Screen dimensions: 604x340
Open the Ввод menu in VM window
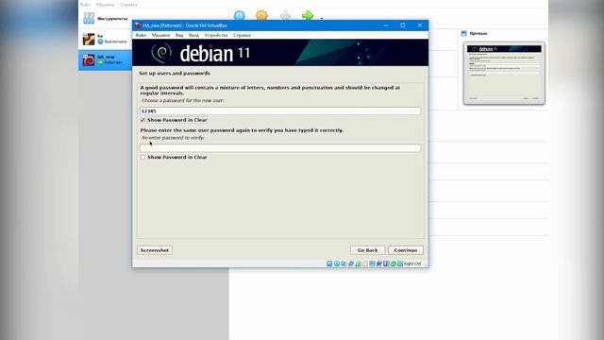click(193, 35)
